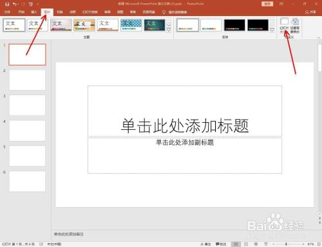Apply the third gray gradient theme
Image resolution: width=322 pixels, height=247 pixels.
[61, 25]
